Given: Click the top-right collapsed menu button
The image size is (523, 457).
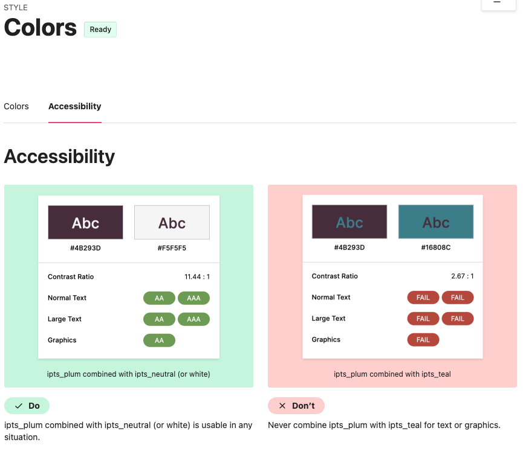Looking at the screenshot, I should [x=497, y=3].
